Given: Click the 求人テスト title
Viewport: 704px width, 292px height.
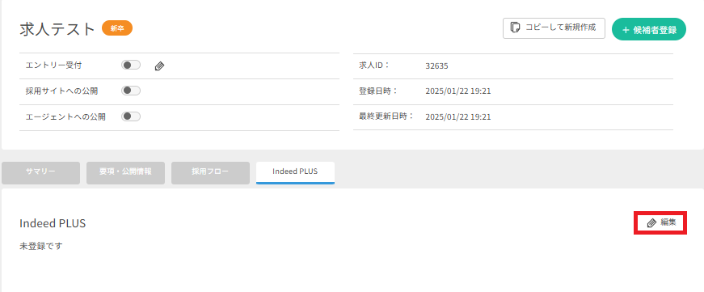Looking at the screenshot, I should [57, 29].
